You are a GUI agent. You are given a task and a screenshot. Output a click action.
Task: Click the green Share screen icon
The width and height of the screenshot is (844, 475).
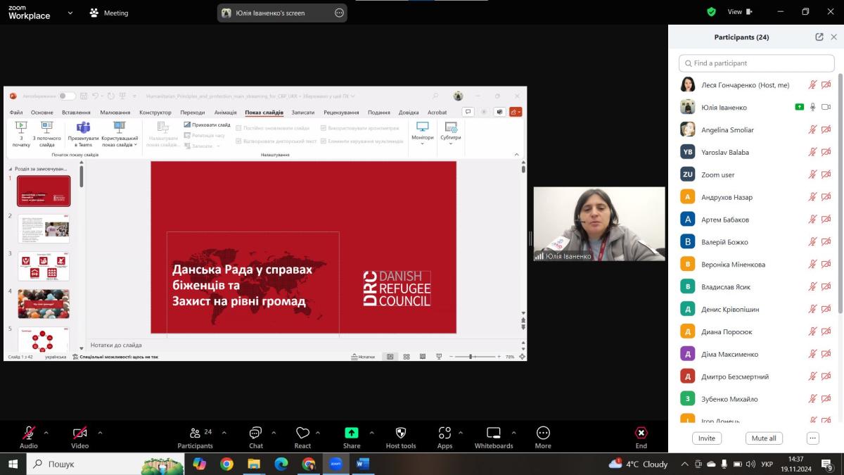point(352,433)
